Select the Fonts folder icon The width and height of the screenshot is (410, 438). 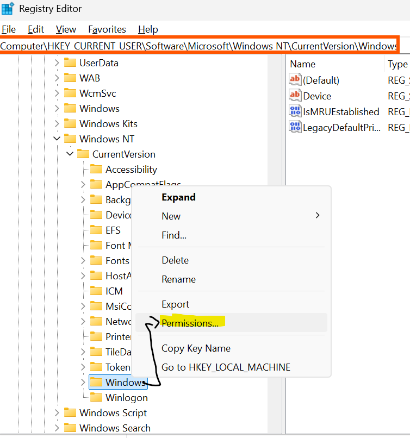pyautogui.click(x=96, y=261)
